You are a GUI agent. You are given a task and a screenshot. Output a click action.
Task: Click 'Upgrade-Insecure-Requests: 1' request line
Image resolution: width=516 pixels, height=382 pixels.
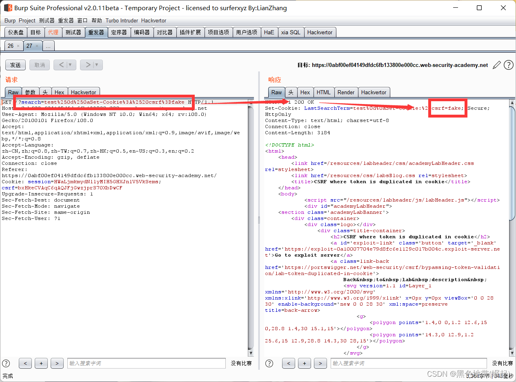click(x=47, y=194)
